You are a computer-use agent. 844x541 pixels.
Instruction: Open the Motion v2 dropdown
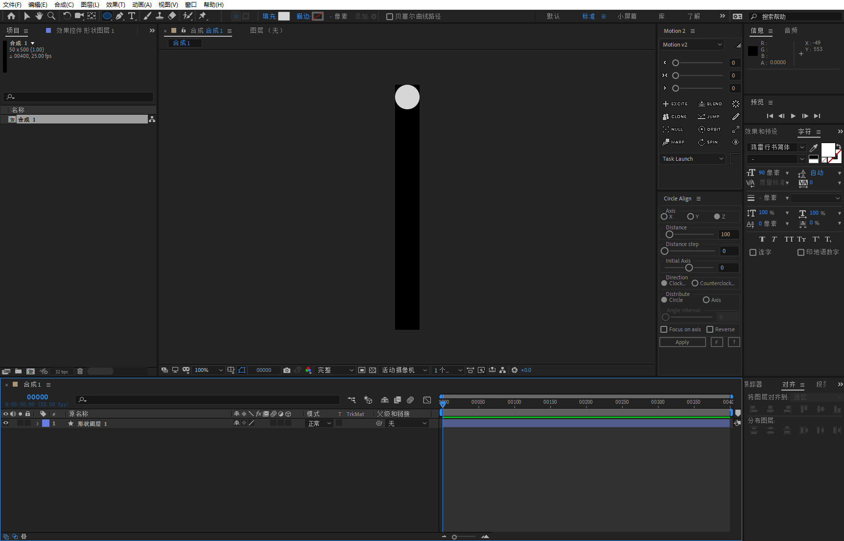pos(692,45)
